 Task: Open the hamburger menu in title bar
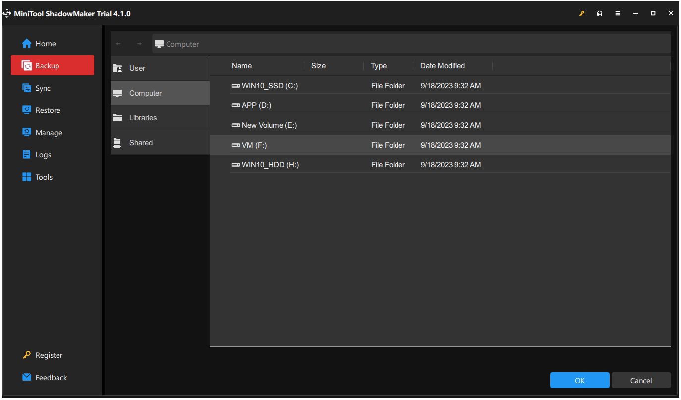[618, 14]
